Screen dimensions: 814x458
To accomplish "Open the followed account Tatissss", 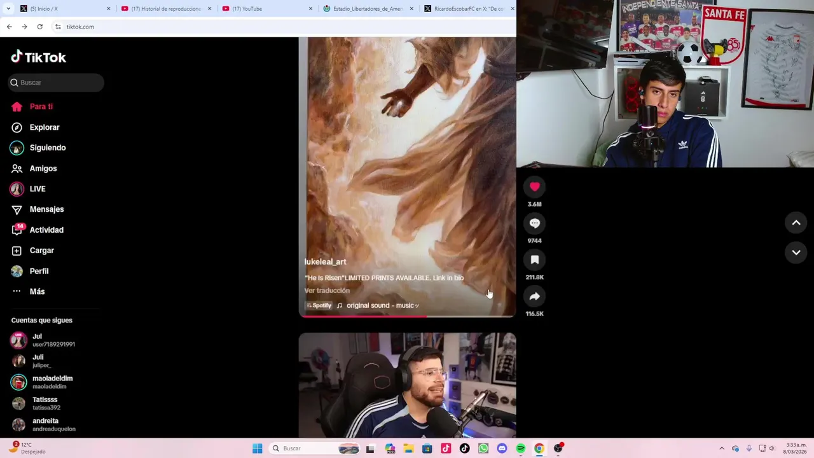I will click(36, 403).
